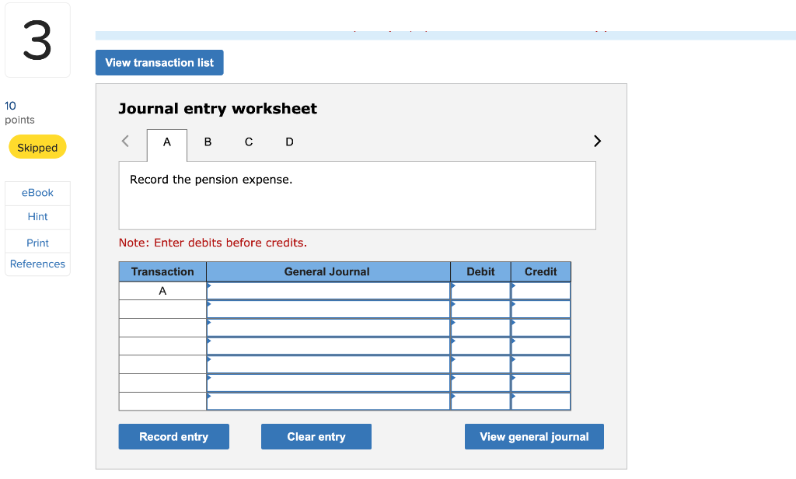Click the Print link
Image resolution: width=796 pixels, height=479 pixels.
click(x=37, y=243)
